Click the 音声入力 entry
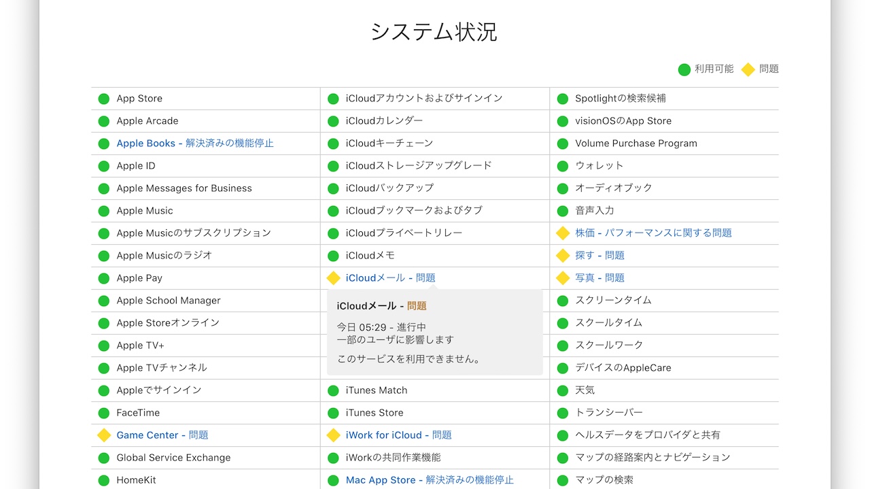The height and width of the screenshot is (489, 870). [x=595, y=211]
